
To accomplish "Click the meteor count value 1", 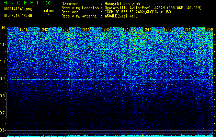I will (49, 16).
